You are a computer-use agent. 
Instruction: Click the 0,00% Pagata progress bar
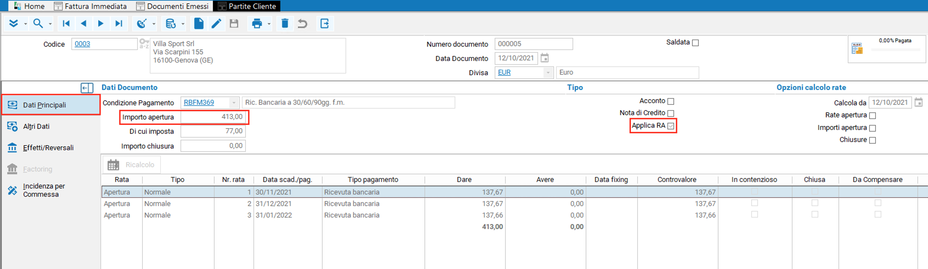tap(895, 50)
